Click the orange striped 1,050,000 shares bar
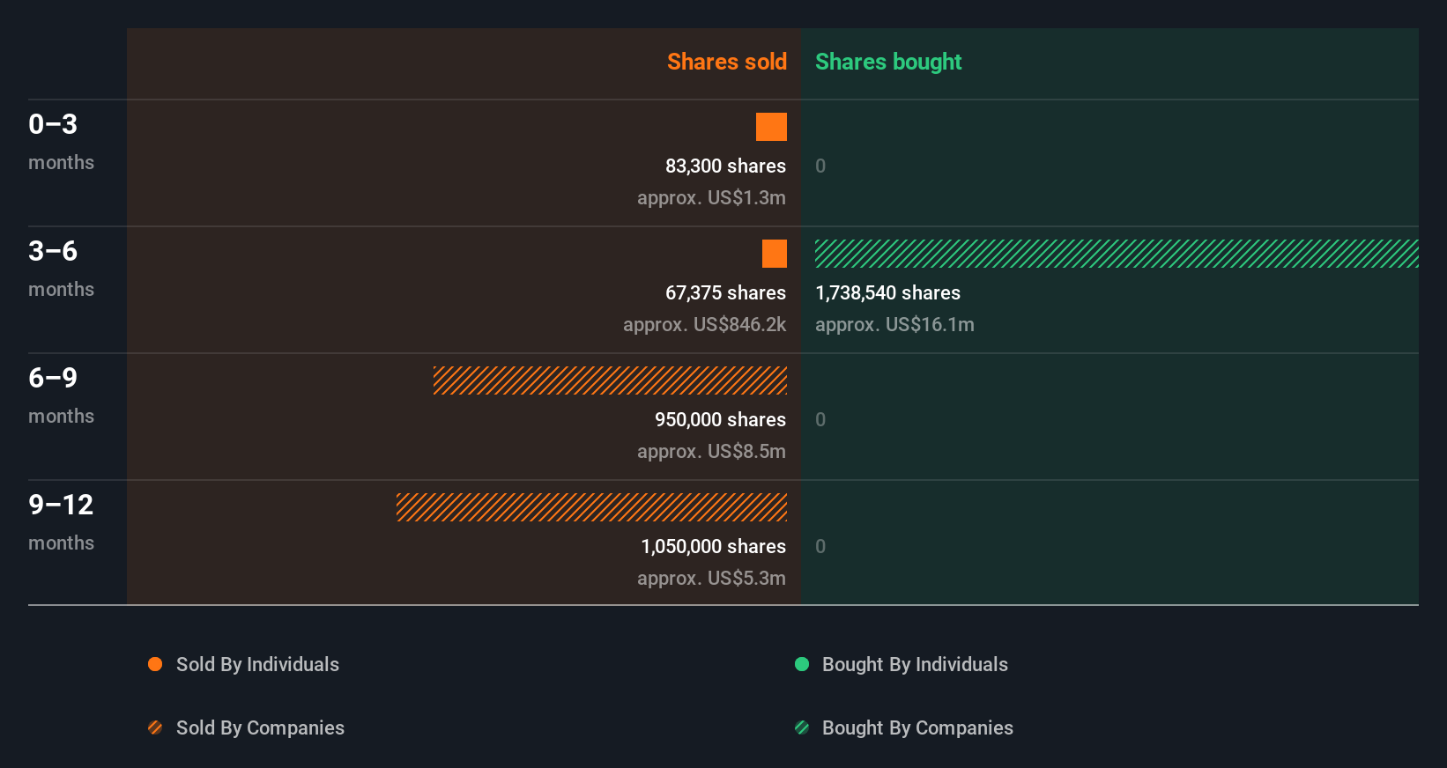Image resolution: width=1447 pixels, height=768 pixels. pyautogui.click(x=591, y=507)
